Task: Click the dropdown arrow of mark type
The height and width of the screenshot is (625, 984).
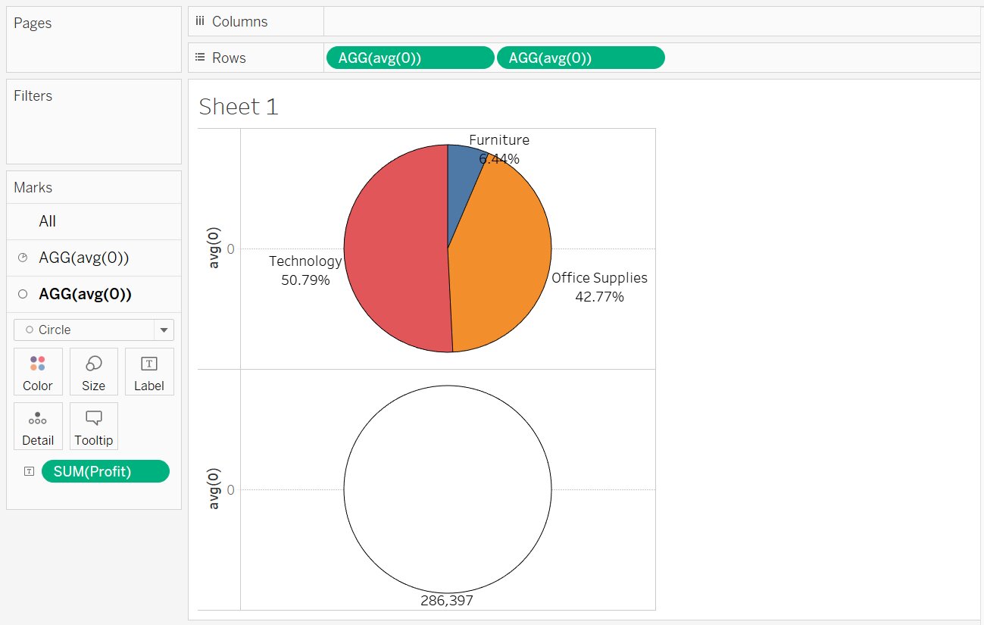Action: (x=164, y=330)
